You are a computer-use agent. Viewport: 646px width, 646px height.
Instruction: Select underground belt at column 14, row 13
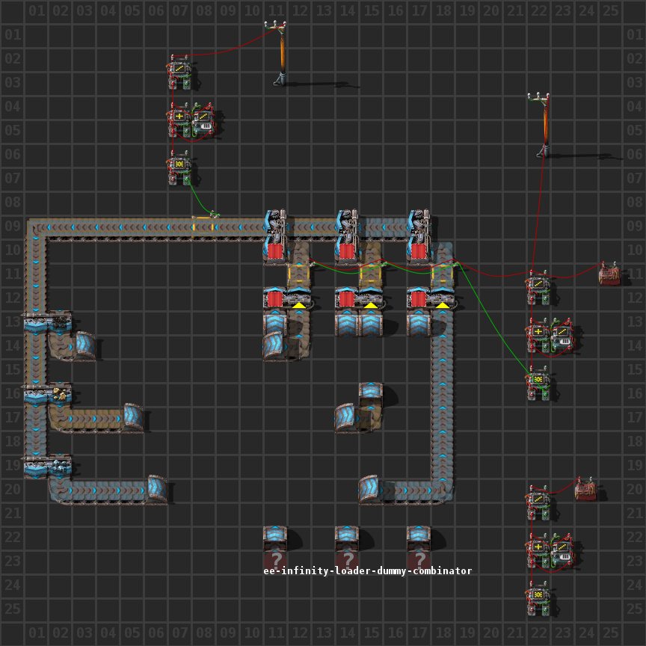pyautogui.click(x=347, y=323)
